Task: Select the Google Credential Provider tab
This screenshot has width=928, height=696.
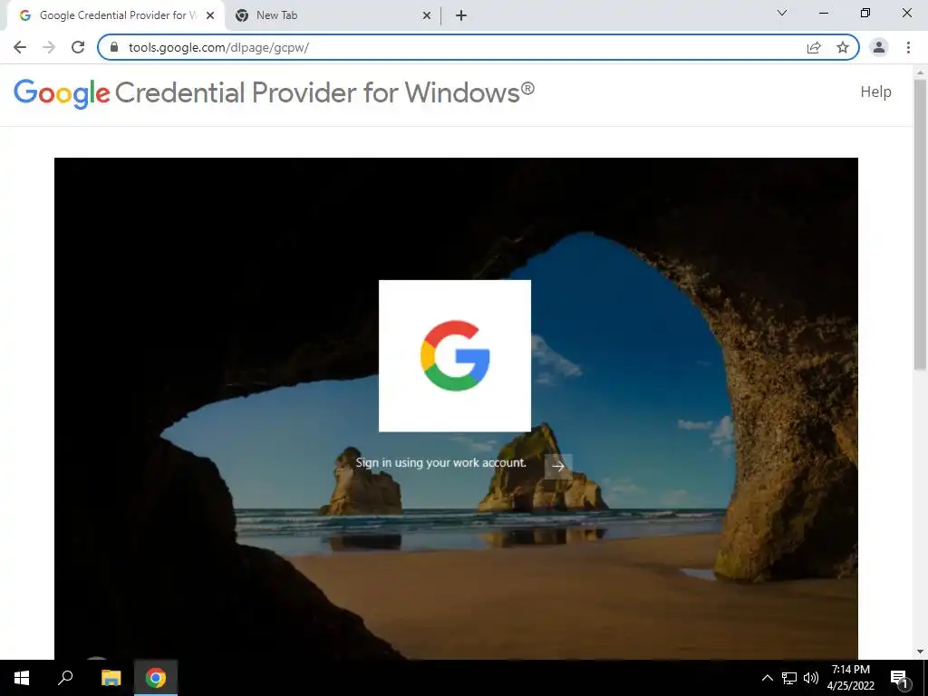Action: [x=115, y=15]
